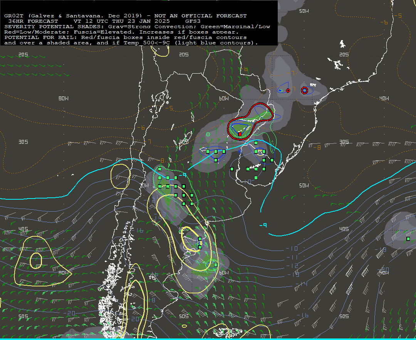Click the blue "-16" isotherm label over the Atlantic
This screenshot has width=416, height=340.
click(302, 315)
